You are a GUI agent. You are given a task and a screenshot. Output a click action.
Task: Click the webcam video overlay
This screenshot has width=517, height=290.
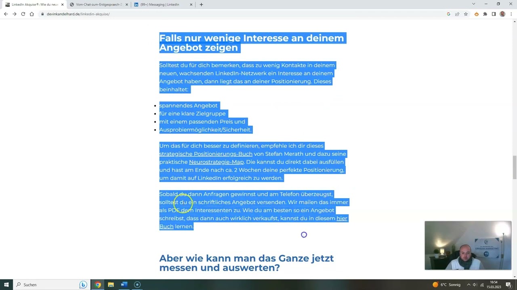(x=468, y=245)
